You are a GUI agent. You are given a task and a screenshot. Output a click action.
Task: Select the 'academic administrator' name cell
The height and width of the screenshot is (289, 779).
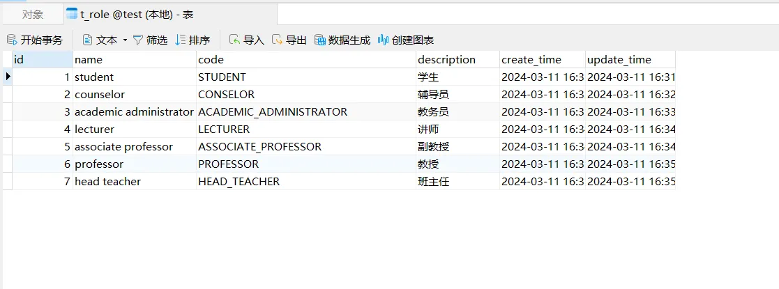[x=134, y=112]
